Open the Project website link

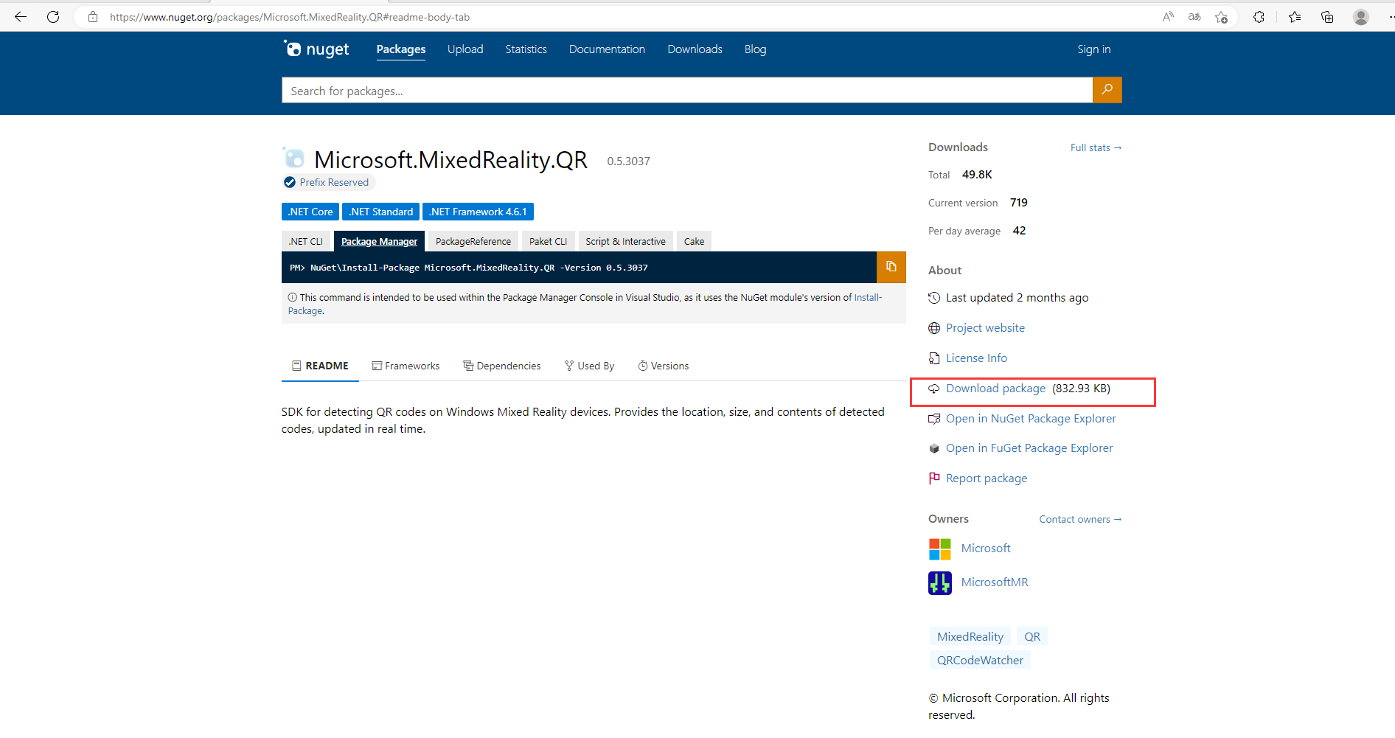985,328
